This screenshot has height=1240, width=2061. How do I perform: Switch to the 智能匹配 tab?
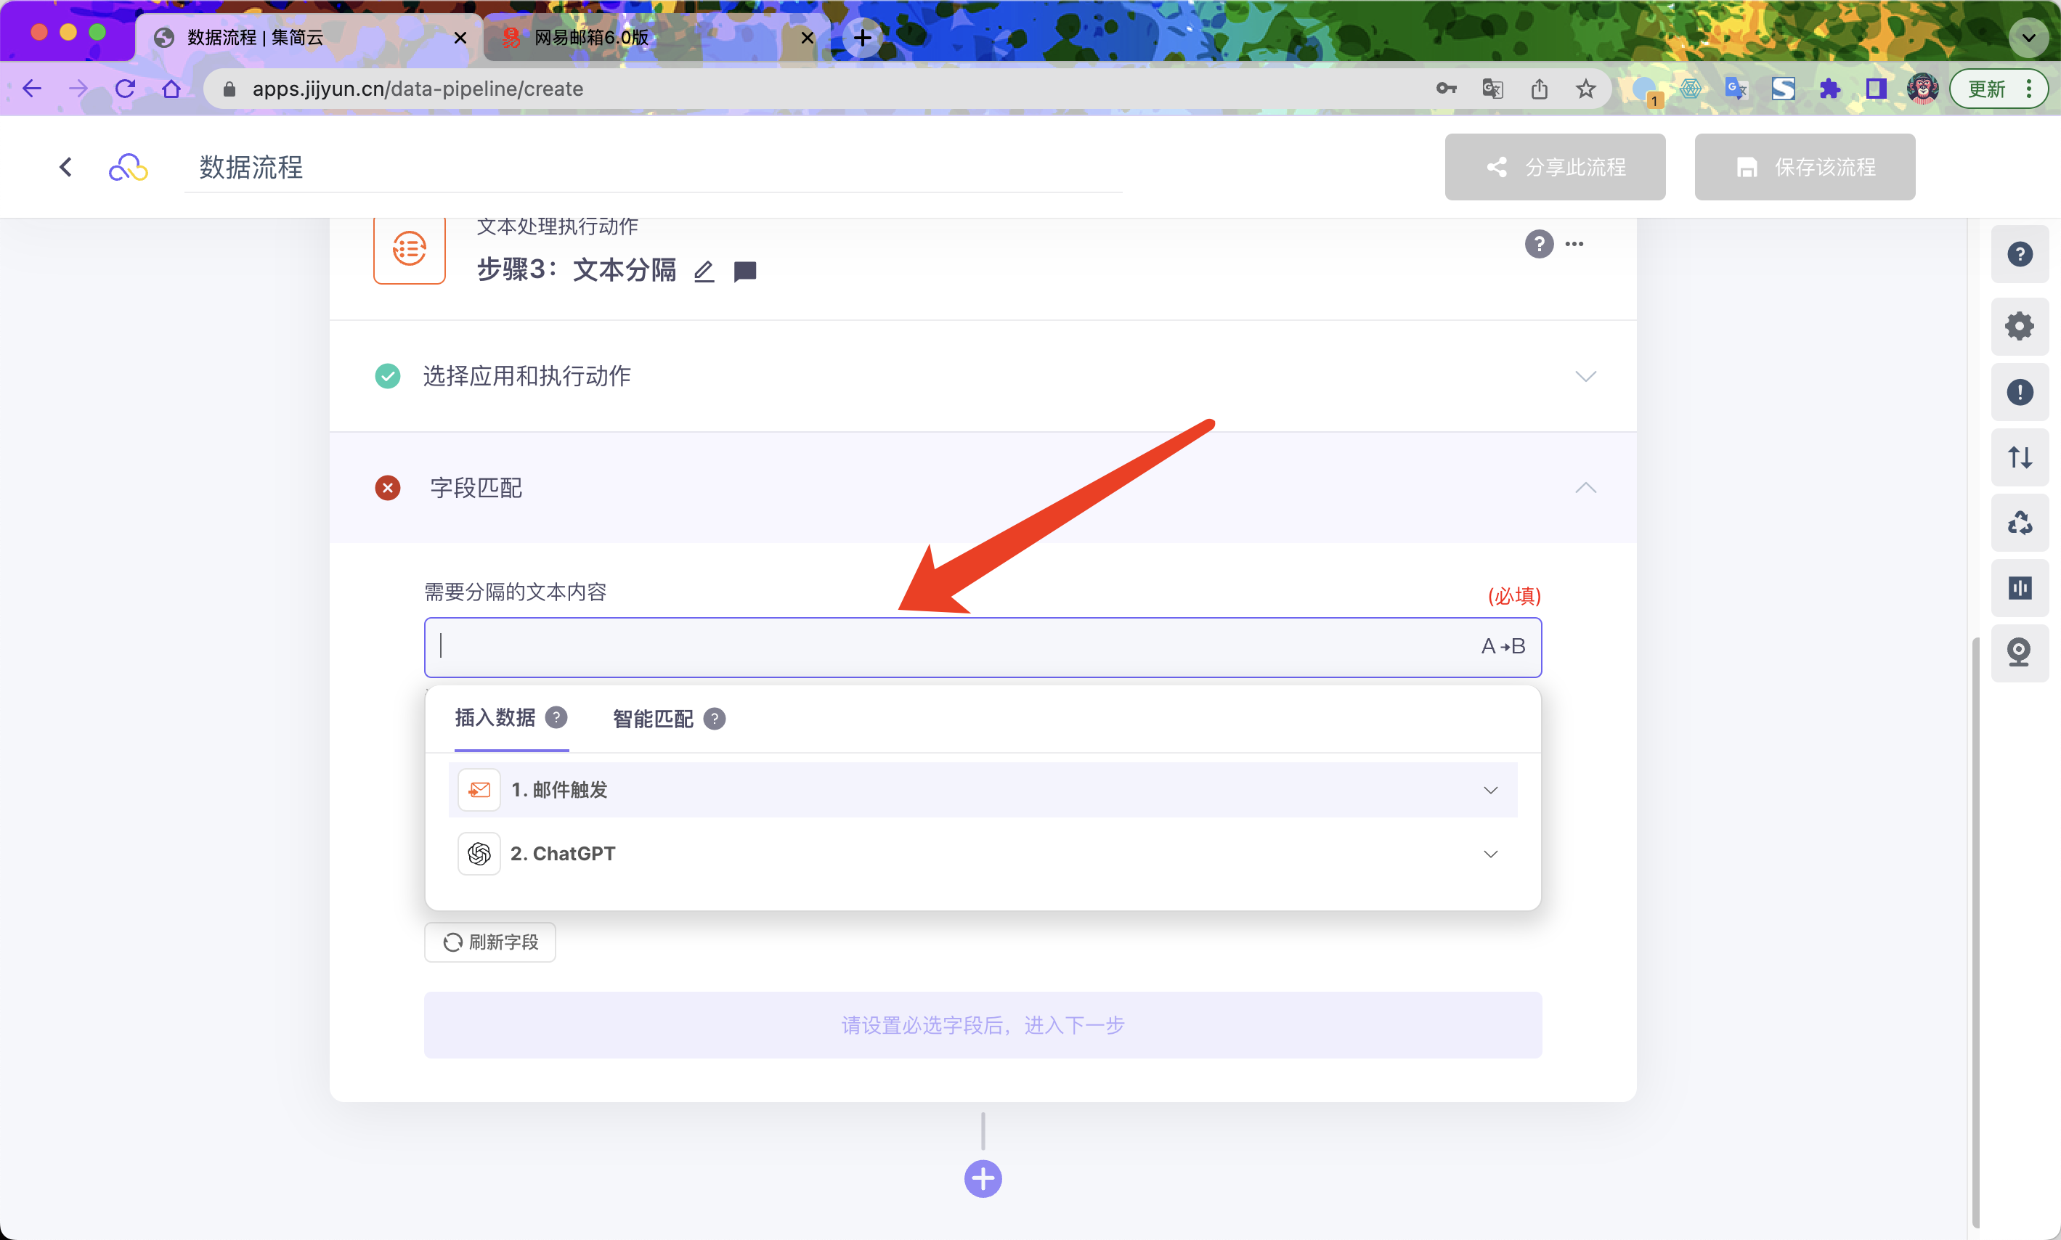tap(653, 719)
